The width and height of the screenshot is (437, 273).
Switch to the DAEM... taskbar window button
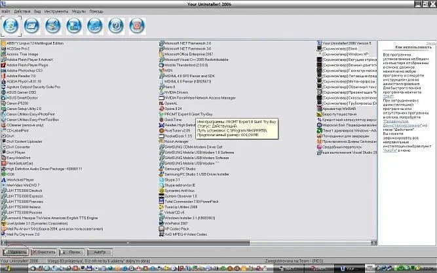point(319,268)
